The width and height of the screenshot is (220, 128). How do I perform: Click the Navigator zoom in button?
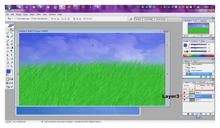pos(210,36)
